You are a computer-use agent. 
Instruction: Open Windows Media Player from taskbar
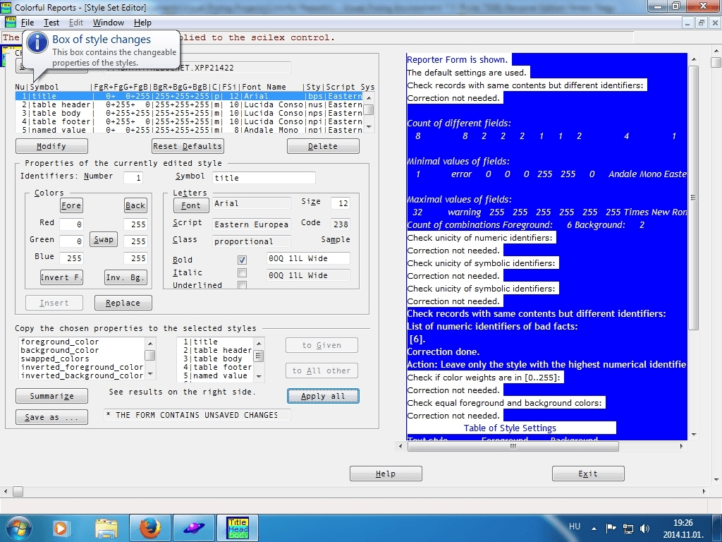pyautogui.click(x=61, y=528)
